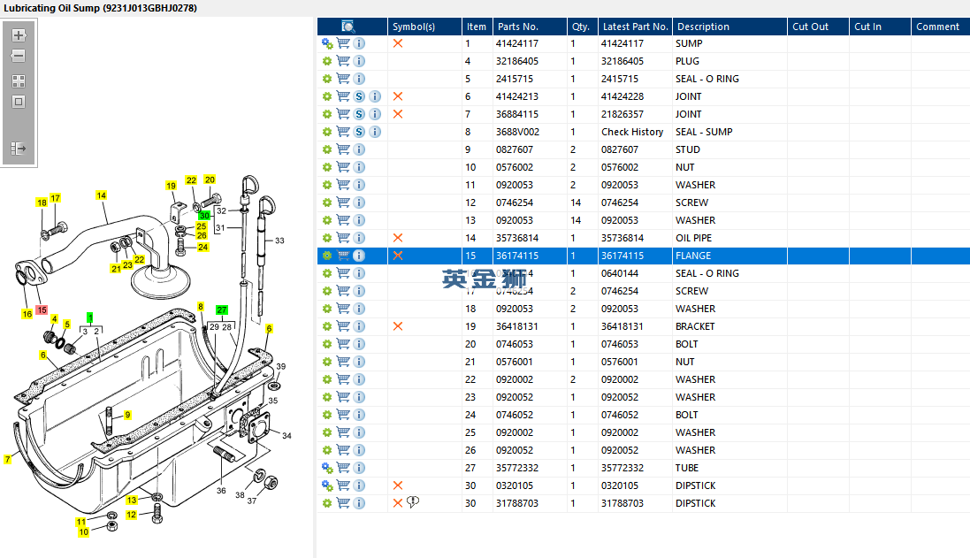970x558 pixels.
Task: Click red highlighted callout 15 on diagram
Action: [42, 310]
